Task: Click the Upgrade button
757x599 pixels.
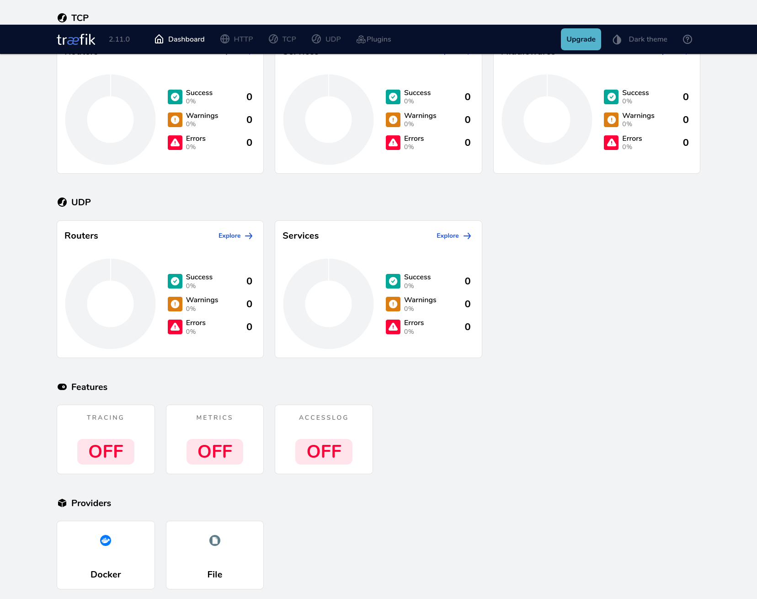Action: [581, 39]
